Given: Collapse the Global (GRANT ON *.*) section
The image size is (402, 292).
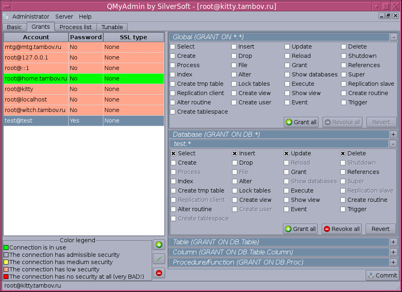Looking at the screenshot, I should tap(394, 37).
